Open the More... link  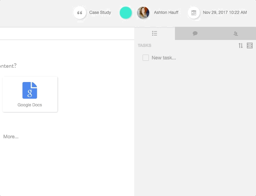click(x=11, y=137)
